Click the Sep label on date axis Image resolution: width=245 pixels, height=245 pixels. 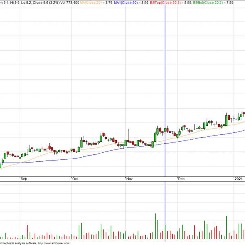(x=24, y=179)
